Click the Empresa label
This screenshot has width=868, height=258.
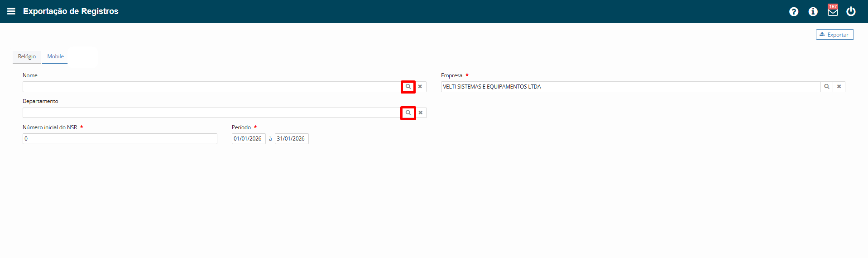(452, 75)
